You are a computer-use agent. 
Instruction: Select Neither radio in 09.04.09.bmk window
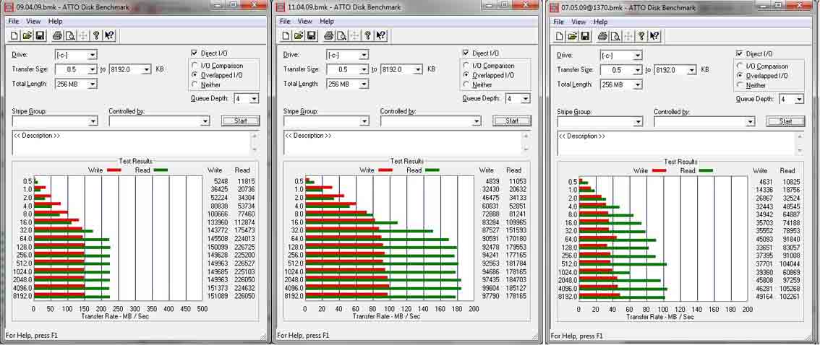point(195,84)
